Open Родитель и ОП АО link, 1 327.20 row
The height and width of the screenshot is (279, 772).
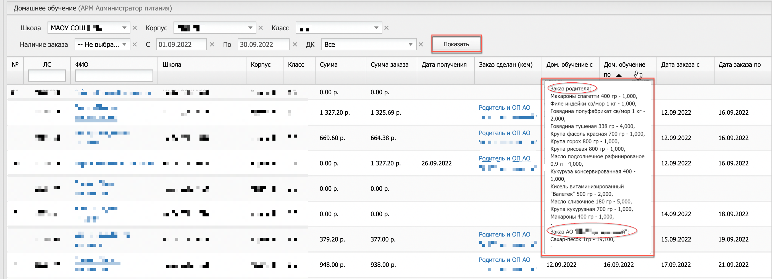pyautogui.click(x=504, y=108)
